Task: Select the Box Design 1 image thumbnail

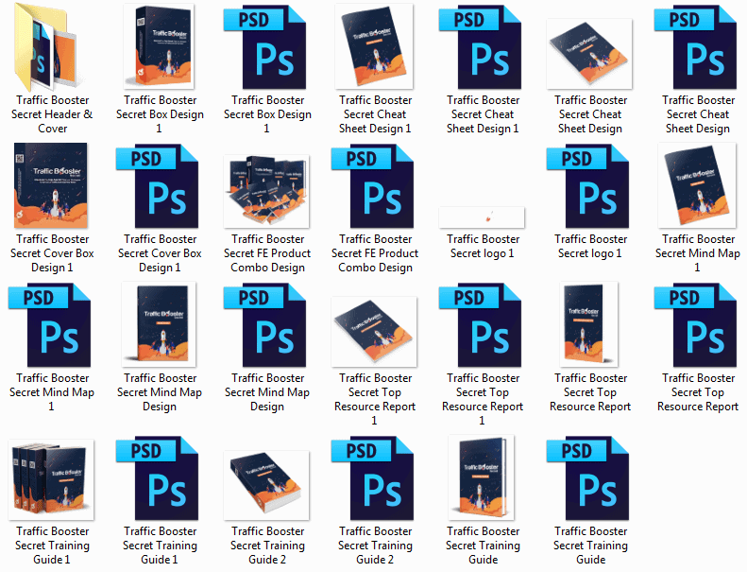Action: [x=159, y=46]
